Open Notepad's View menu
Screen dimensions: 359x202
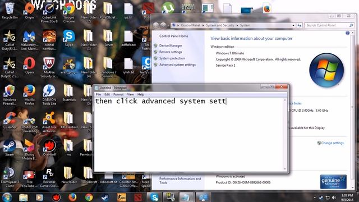click(130, 94)
